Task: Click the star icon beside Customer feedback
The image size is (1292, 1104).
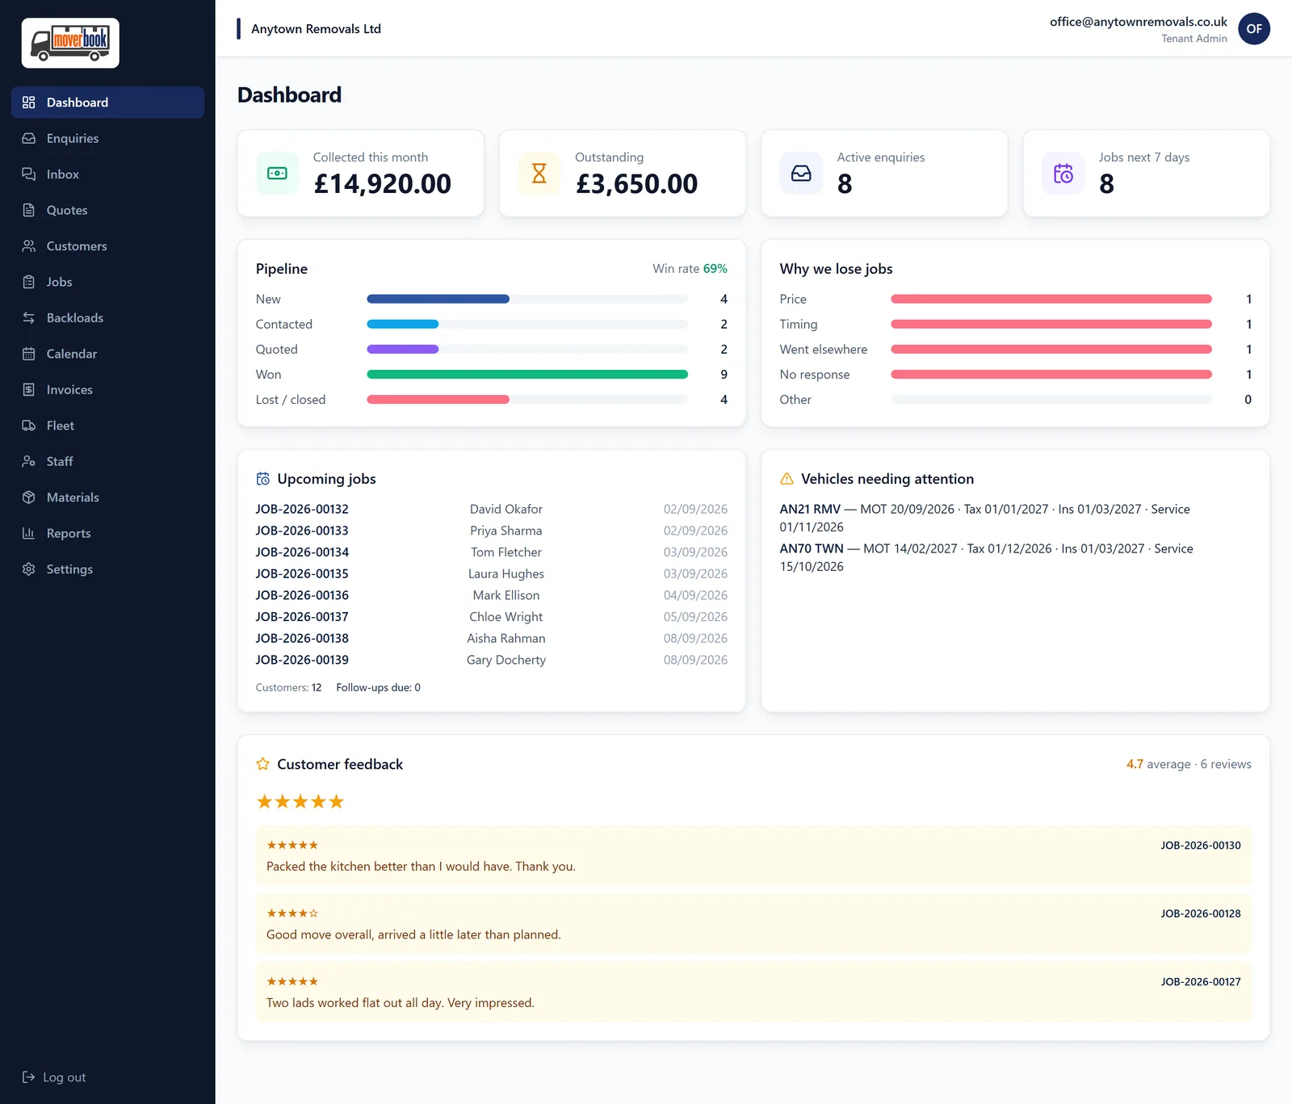Action: click(x=262, y=764)
